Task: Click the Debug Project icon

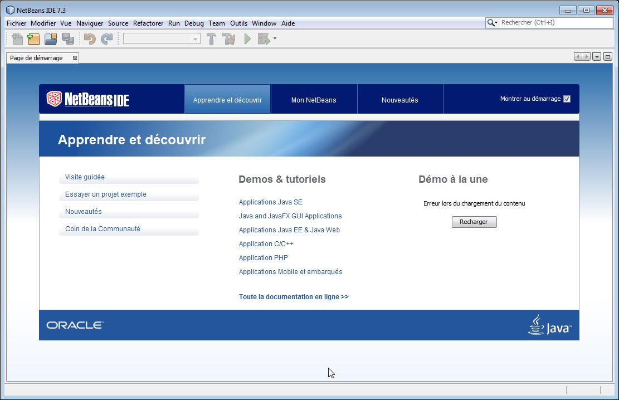Action: (x=264, y=38)
